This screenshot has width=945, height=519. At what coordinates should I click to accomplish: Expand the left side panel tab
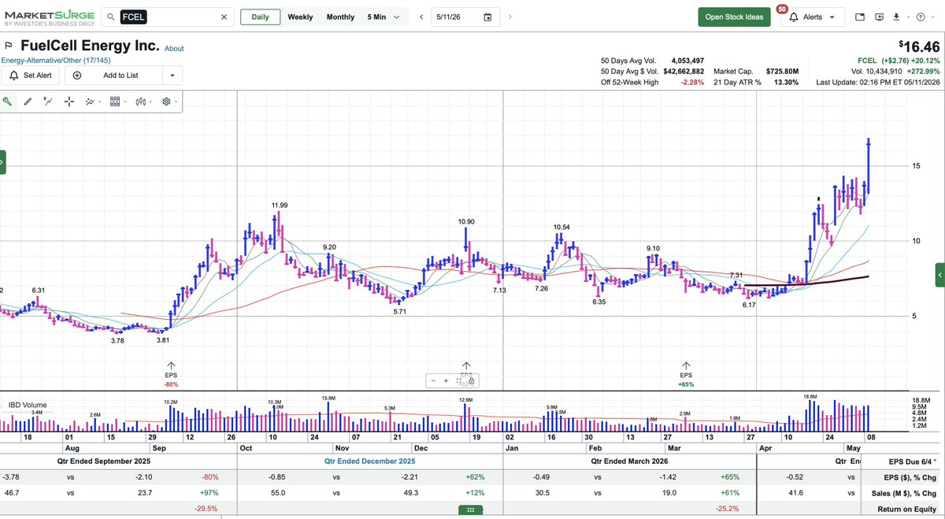tap(2, 162)
